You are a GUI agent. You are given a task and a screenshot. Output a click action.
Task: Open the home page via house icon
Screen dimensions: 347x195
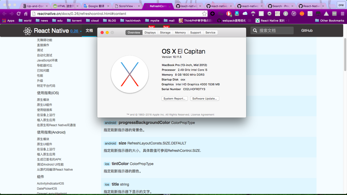tap(26, 14)
